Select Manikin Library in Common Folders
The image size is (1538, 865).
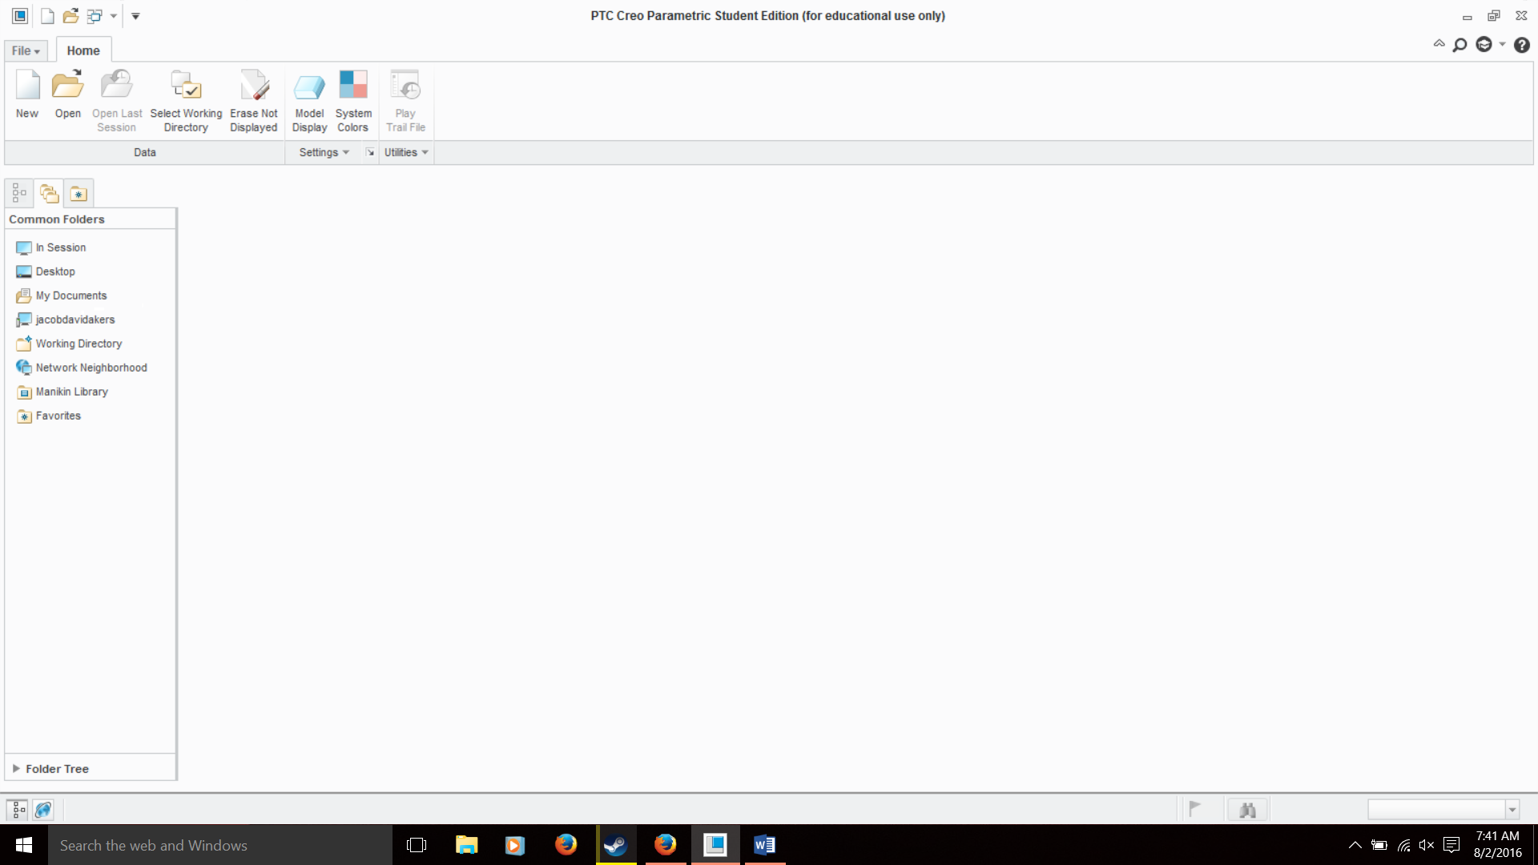tap(71, 392)
